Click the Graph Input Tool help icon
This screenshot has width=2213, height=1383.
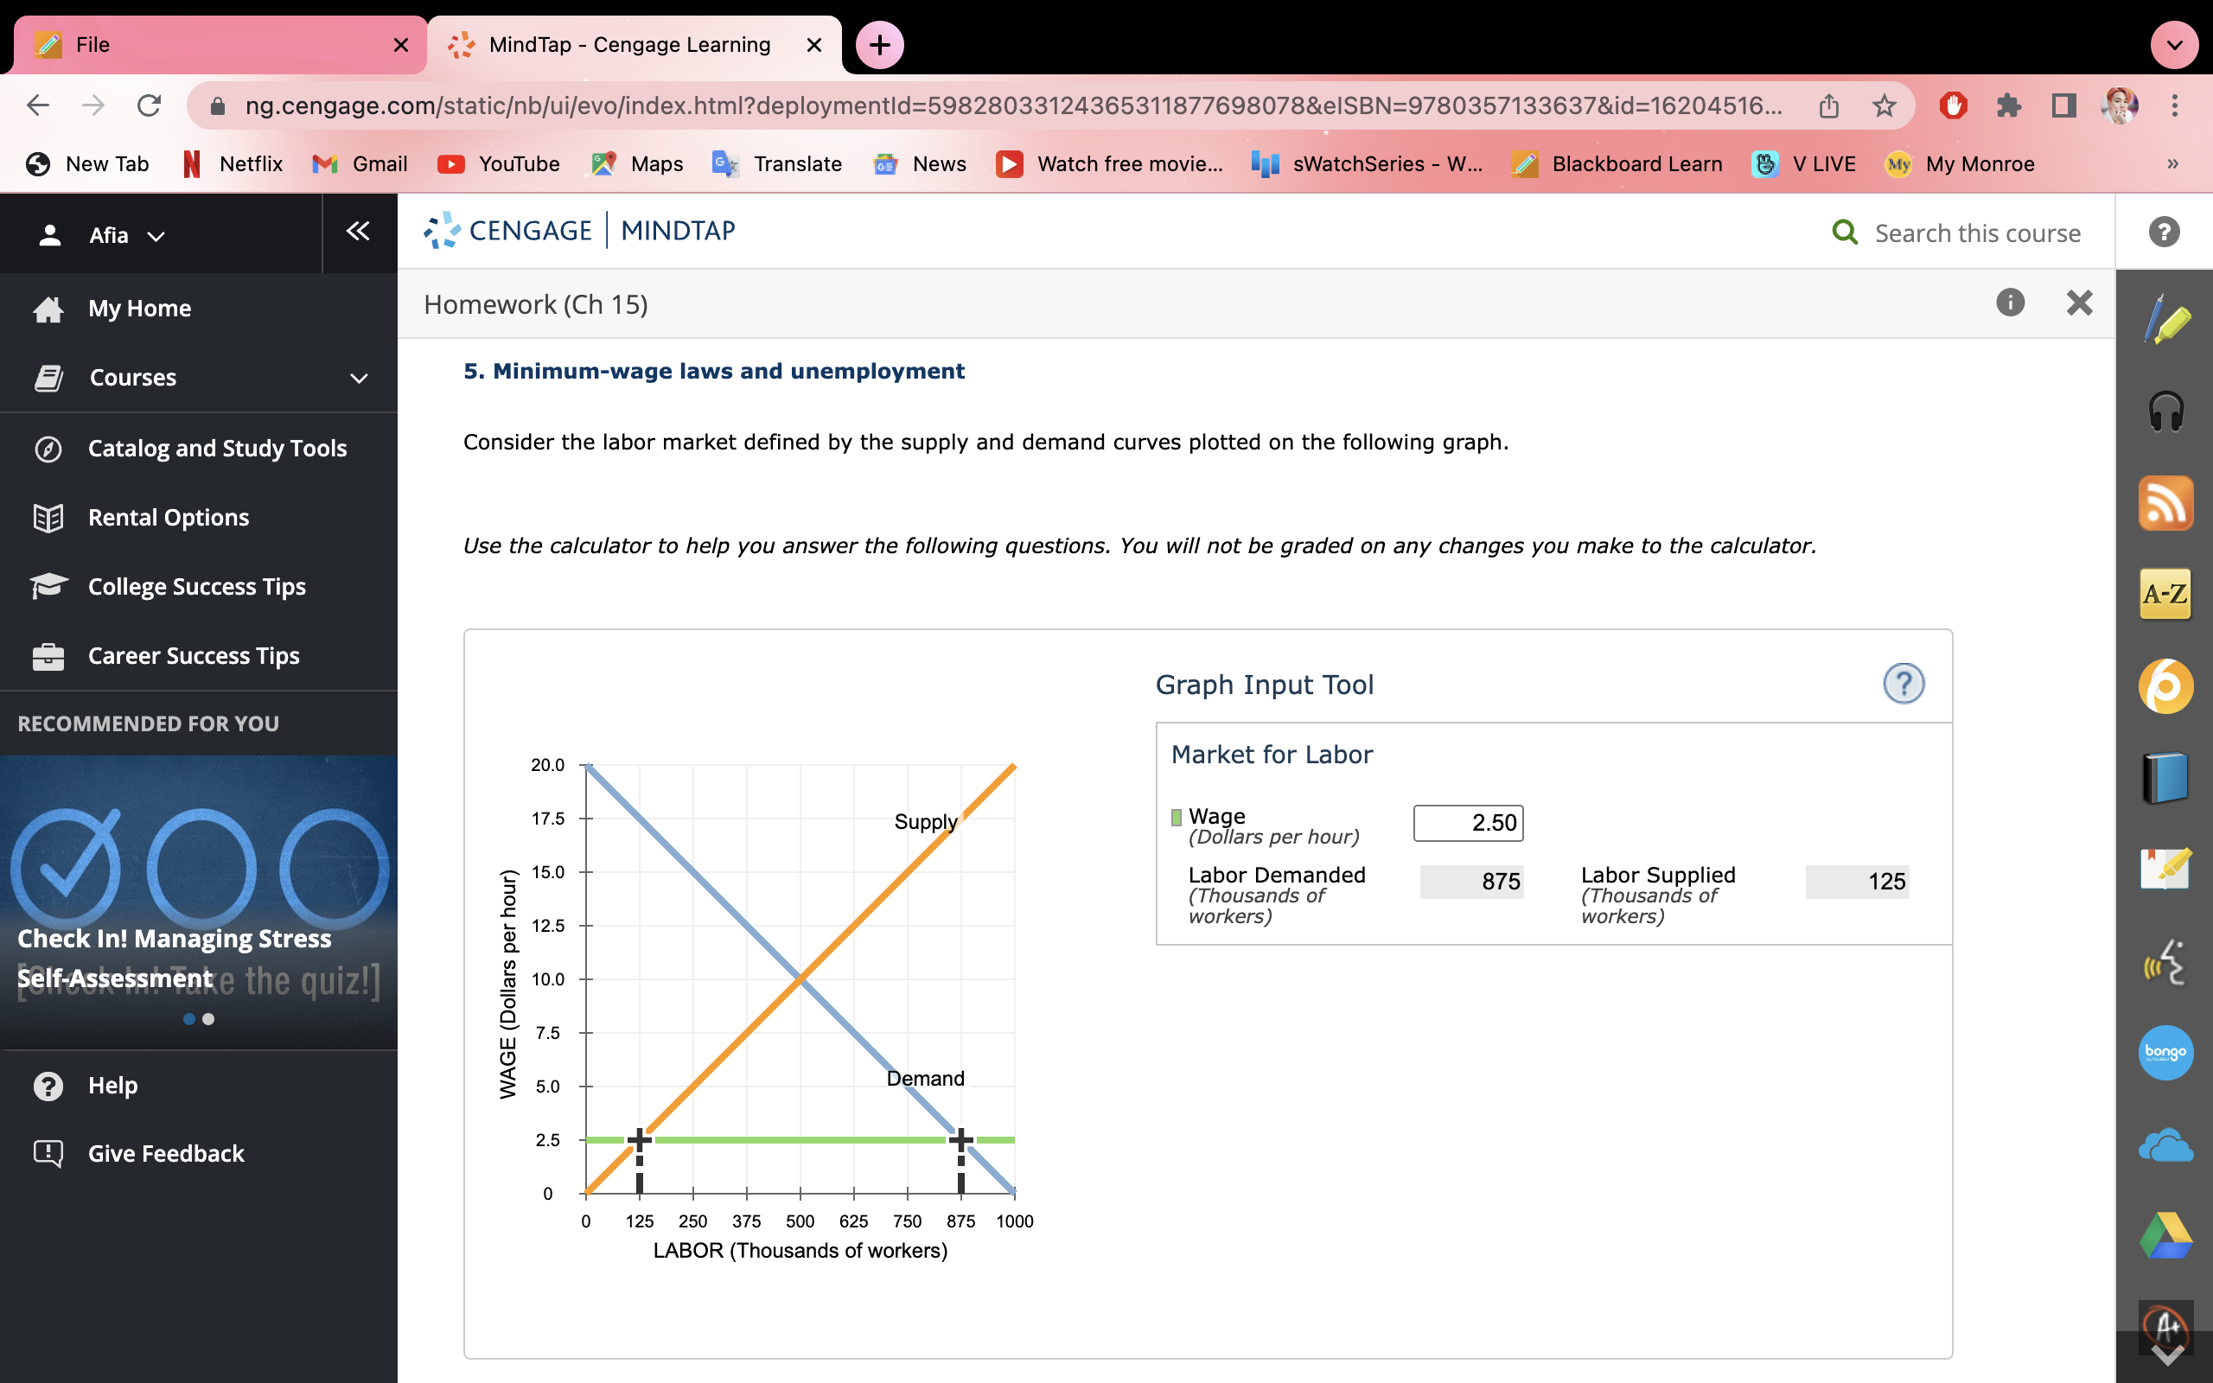point(1903,683)
